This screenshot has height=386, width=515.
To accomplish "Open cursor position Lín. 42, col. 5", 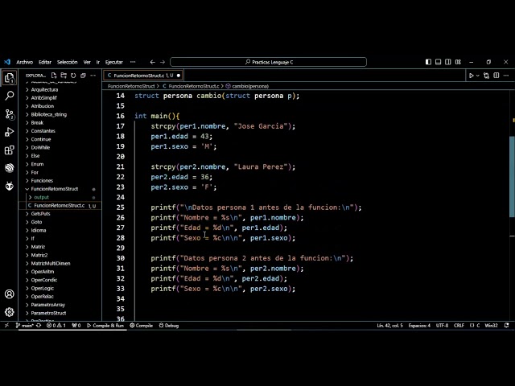I will coord(389,326).
